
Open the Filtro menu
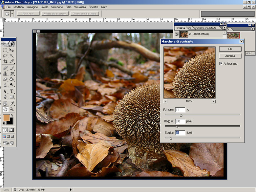[69, 7]
